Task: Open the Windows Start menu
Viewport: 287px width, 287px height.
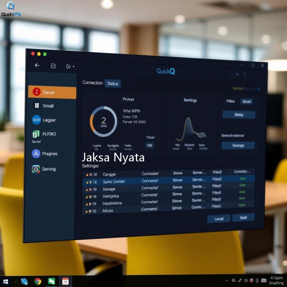Action: coord(5,282)
